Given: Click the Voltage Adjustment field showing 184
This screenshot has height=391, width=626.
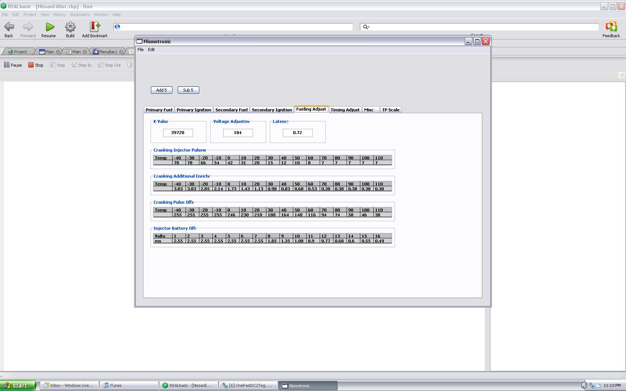Looking at the screenshot, I should 238,133.
